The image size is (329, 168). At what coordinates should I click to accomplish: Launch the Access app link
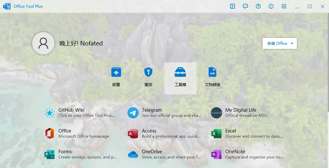point(164,133)
